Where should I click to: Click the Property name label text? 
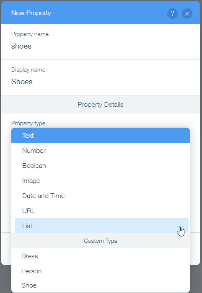pyautogui.click(x=30, y=34)
